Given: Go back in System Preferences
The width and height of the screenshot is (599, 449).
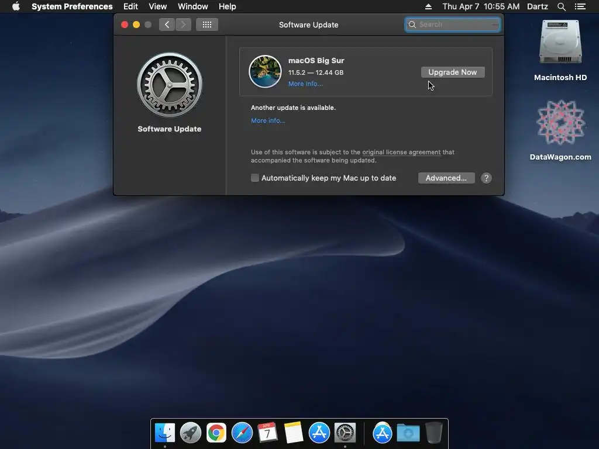Looking at the screenshot, I should tap(167, 25).
